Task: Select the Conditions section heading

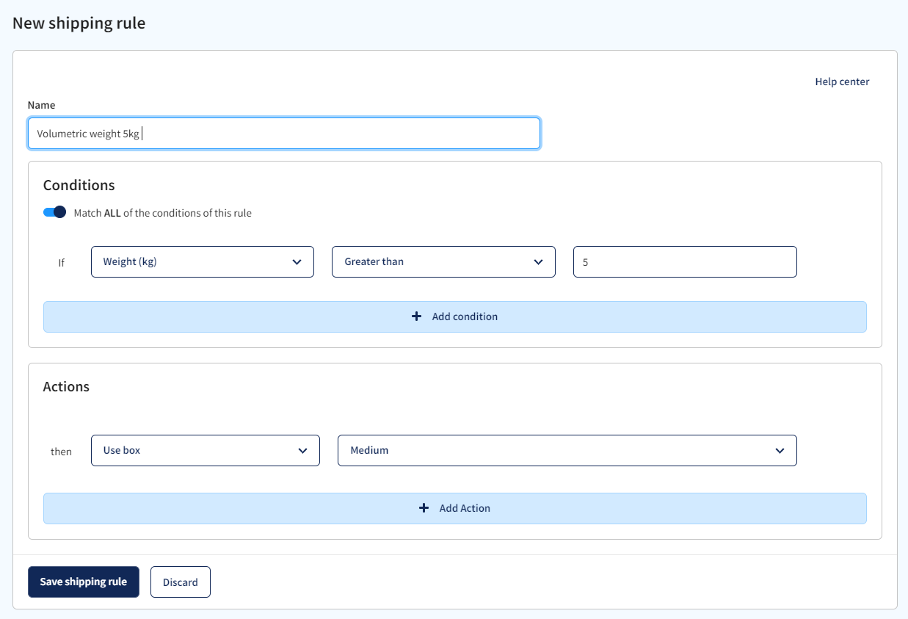Action: pos(78,185)
